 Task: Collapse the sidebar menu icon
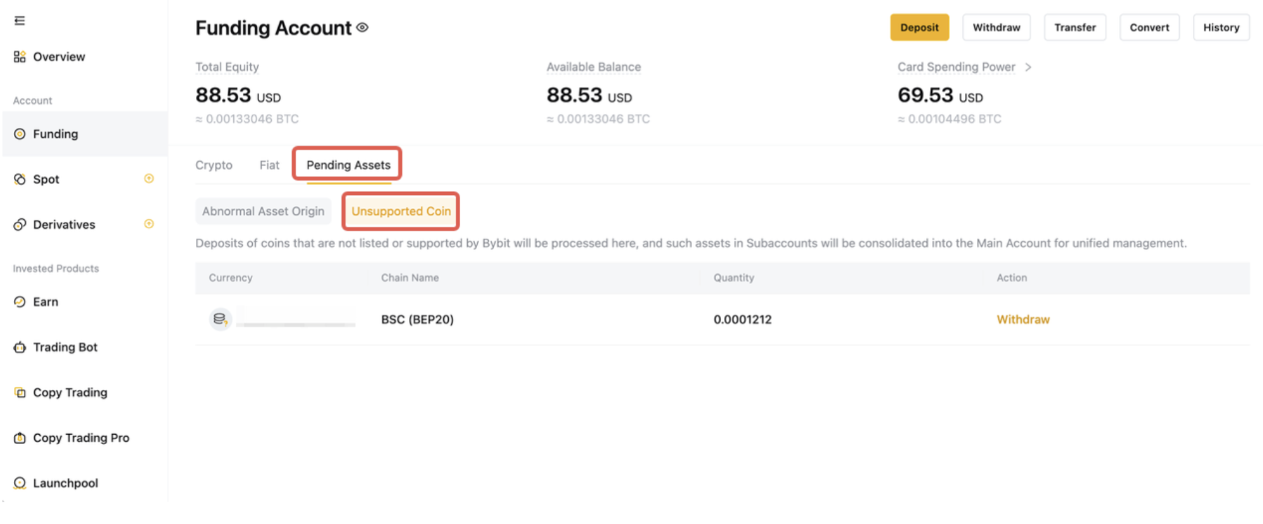[20, 21]
